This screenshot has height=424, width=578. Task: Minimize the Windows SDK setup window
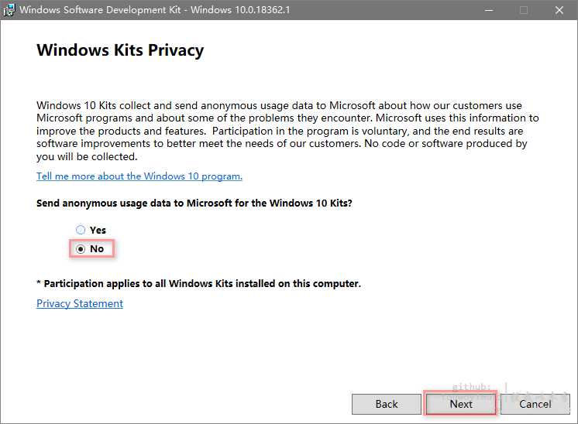coord(489,10)
